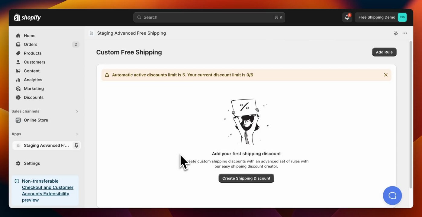This screenshot has height=217, width=422.
Task: Open Checkout and Customer Accounts Extensibility link
Action: click(x=48, y=190)
